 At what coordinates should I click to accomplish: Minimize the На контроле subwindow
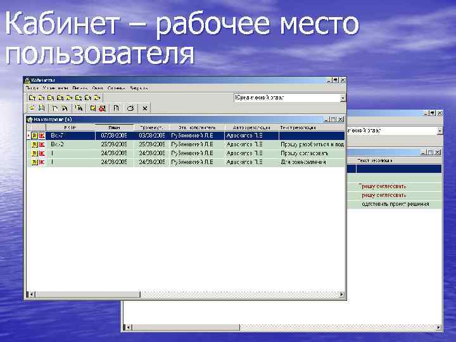coord(327,119)
